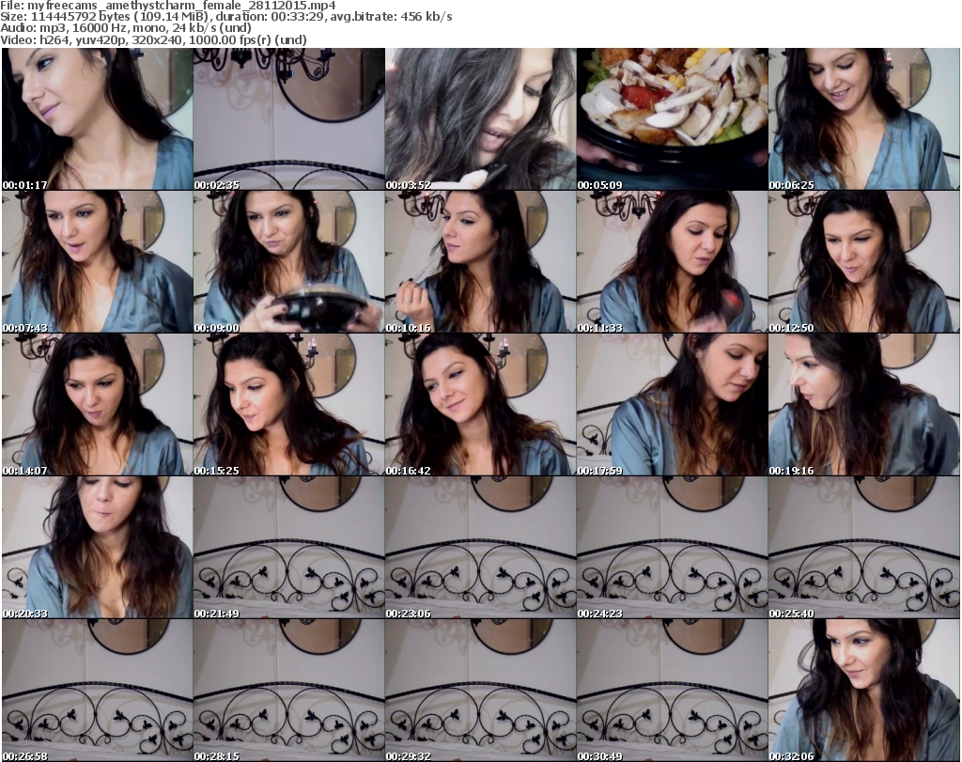Open the headboard frame at 00:26:58
The width and height of the screenshot is (962, 762).
click(x=98, y=691)
